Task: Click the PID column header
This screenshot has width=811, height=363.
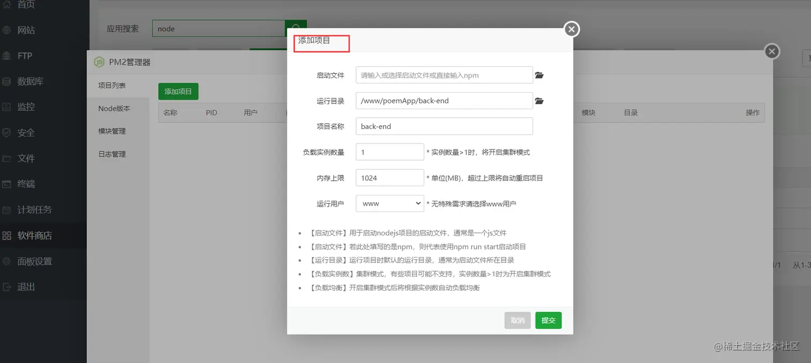Action: tap(211, 113)
